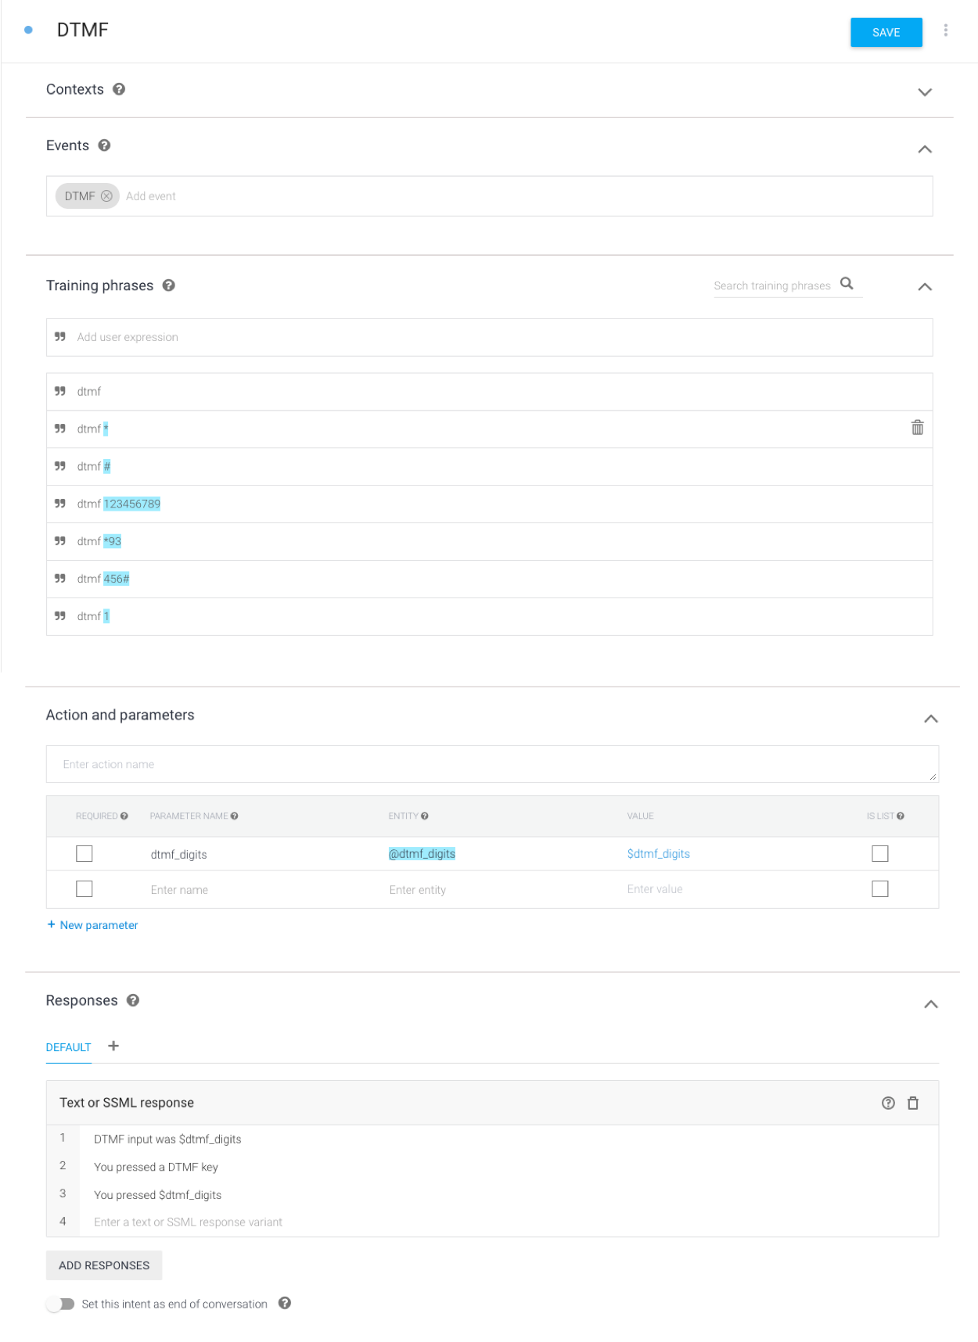The image size is (978, 1342).
Task: Click the highlighted '*' in 'dtmf *' phrase
Action: (106, 429)
